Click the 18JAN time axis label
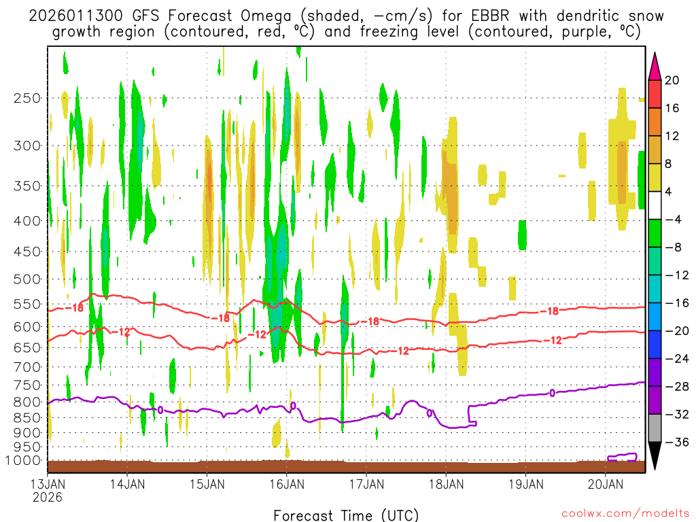Viewport: 696px width, 522px height. pos(446,484)
